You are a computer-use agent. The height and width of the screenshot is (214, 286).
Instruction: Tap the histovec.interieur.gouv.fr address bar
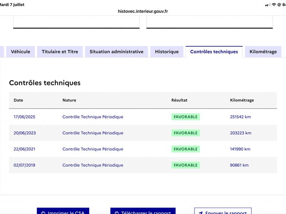click(x=143, y=11)
